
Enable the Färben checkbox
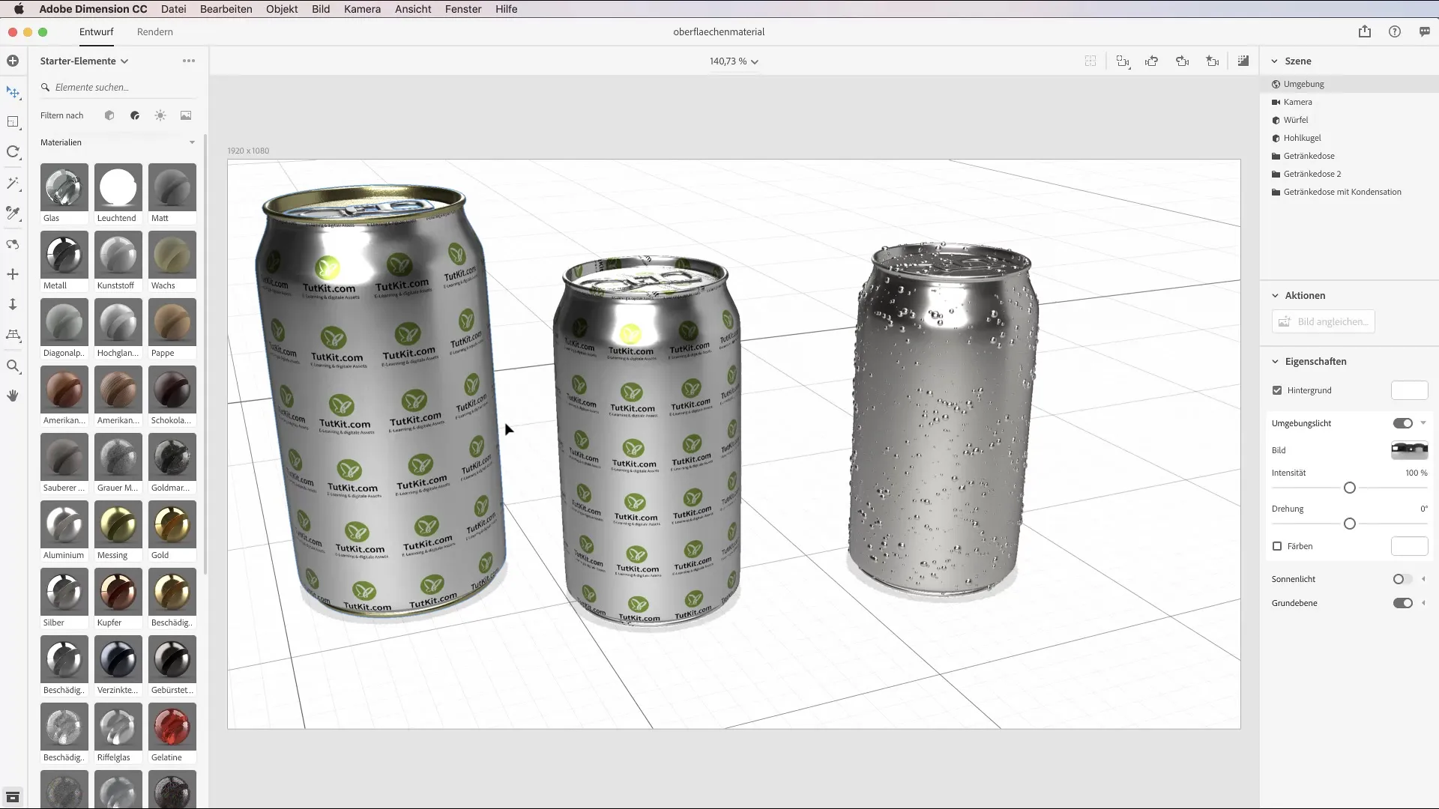pos(1277,546)
